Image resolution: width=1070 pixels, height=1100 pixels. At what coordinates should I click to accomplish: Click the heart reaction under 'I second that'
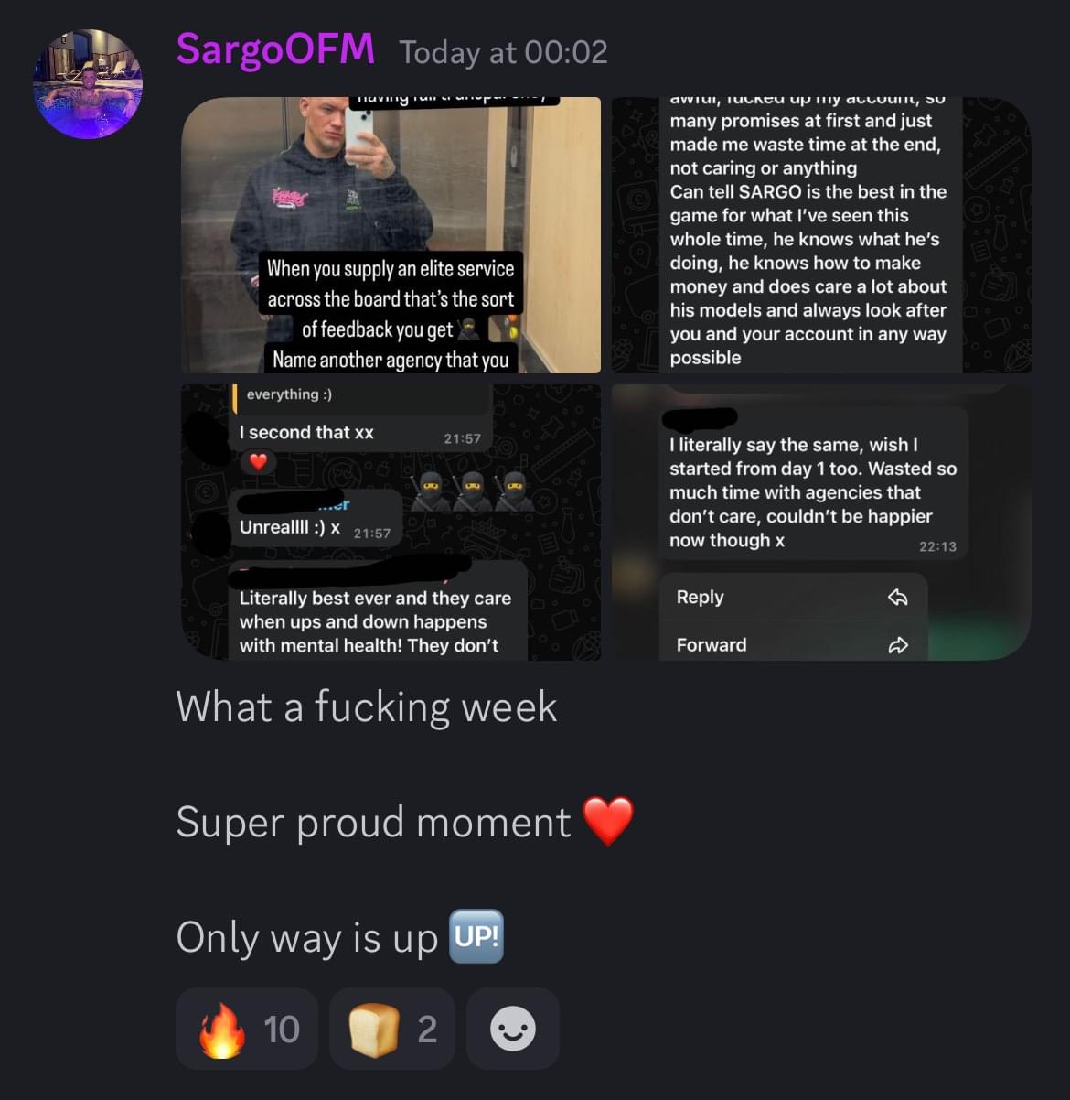pos(259,462)
